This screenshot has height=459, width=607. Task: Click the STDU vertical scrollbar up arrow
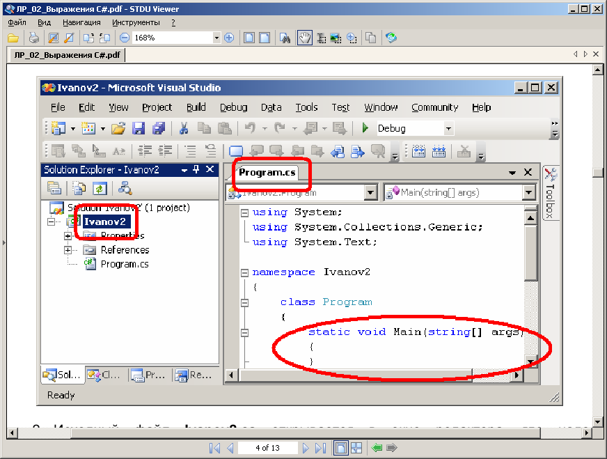[598, 70]
